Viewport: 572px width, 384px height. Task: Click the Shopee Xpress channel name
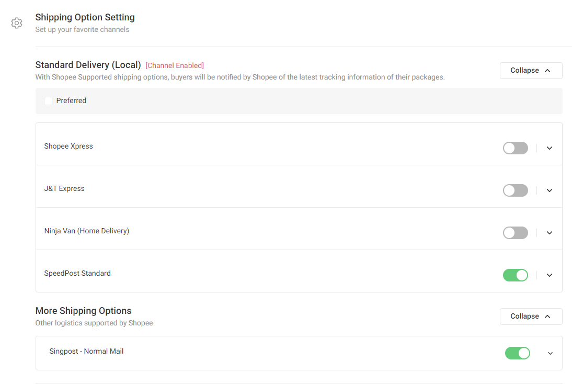(x=68, y=146)
